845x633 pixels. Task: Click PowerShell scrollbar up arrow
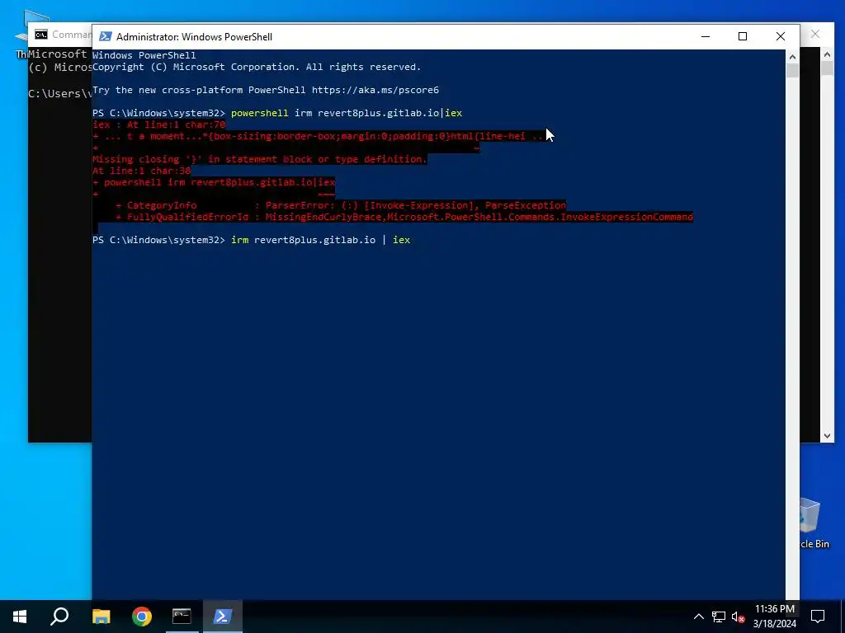[792, 56]
